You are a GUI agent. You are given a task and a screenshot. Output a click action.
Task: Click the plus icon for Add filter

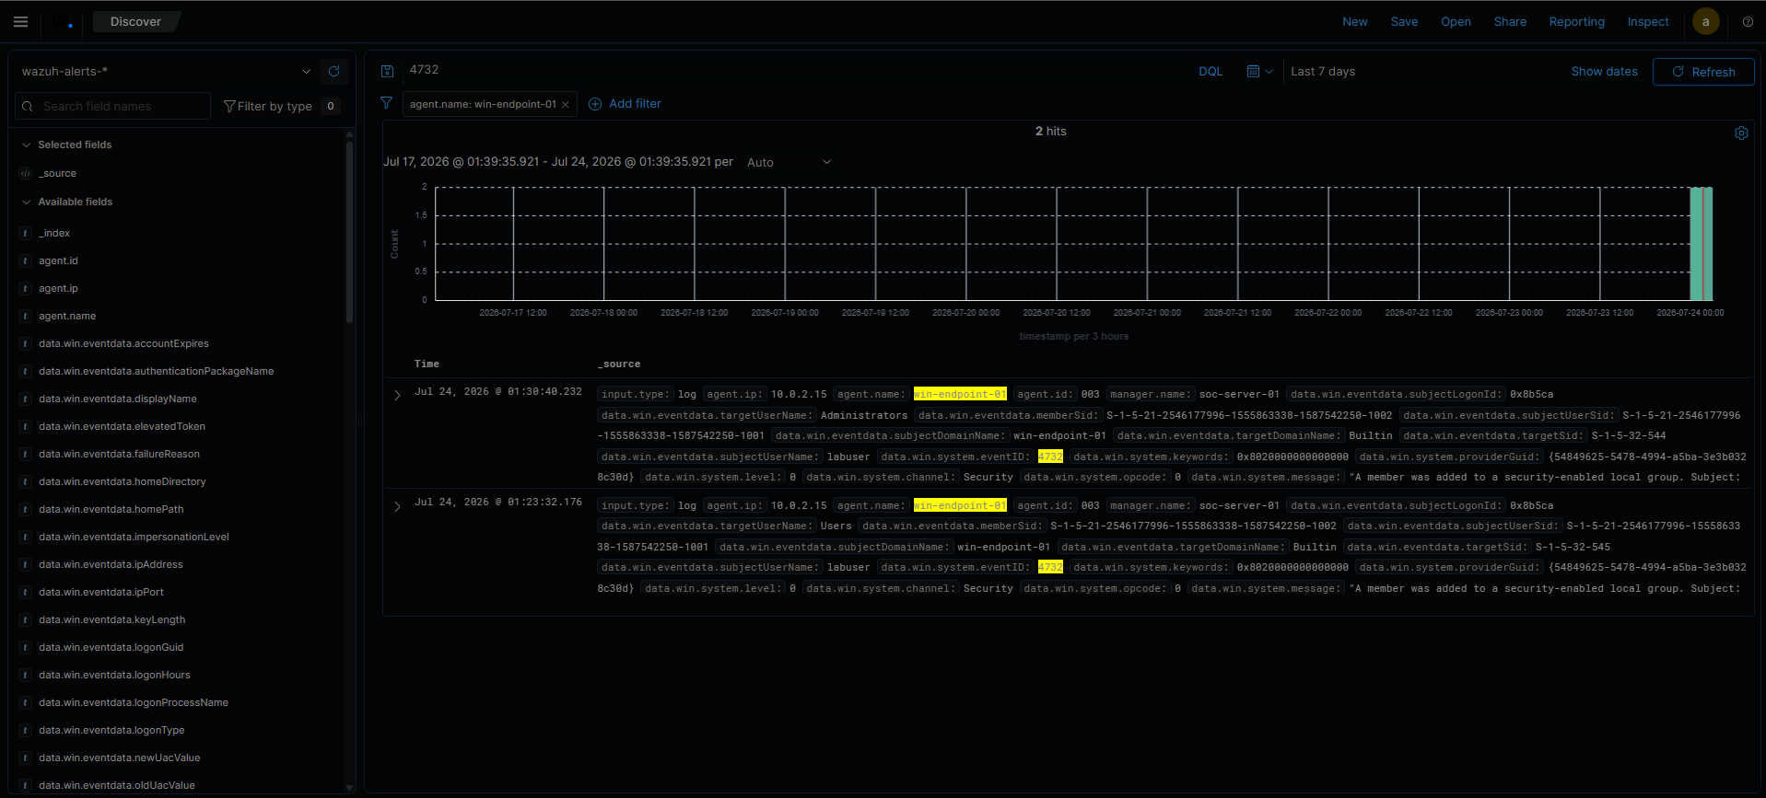(x=595, y=104)
